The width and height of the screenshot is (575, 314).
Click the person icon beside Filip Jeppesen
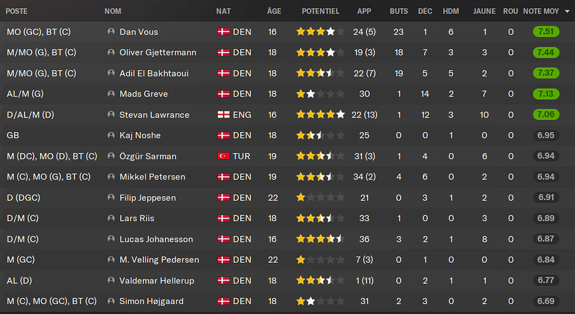[x=111, y=198]
